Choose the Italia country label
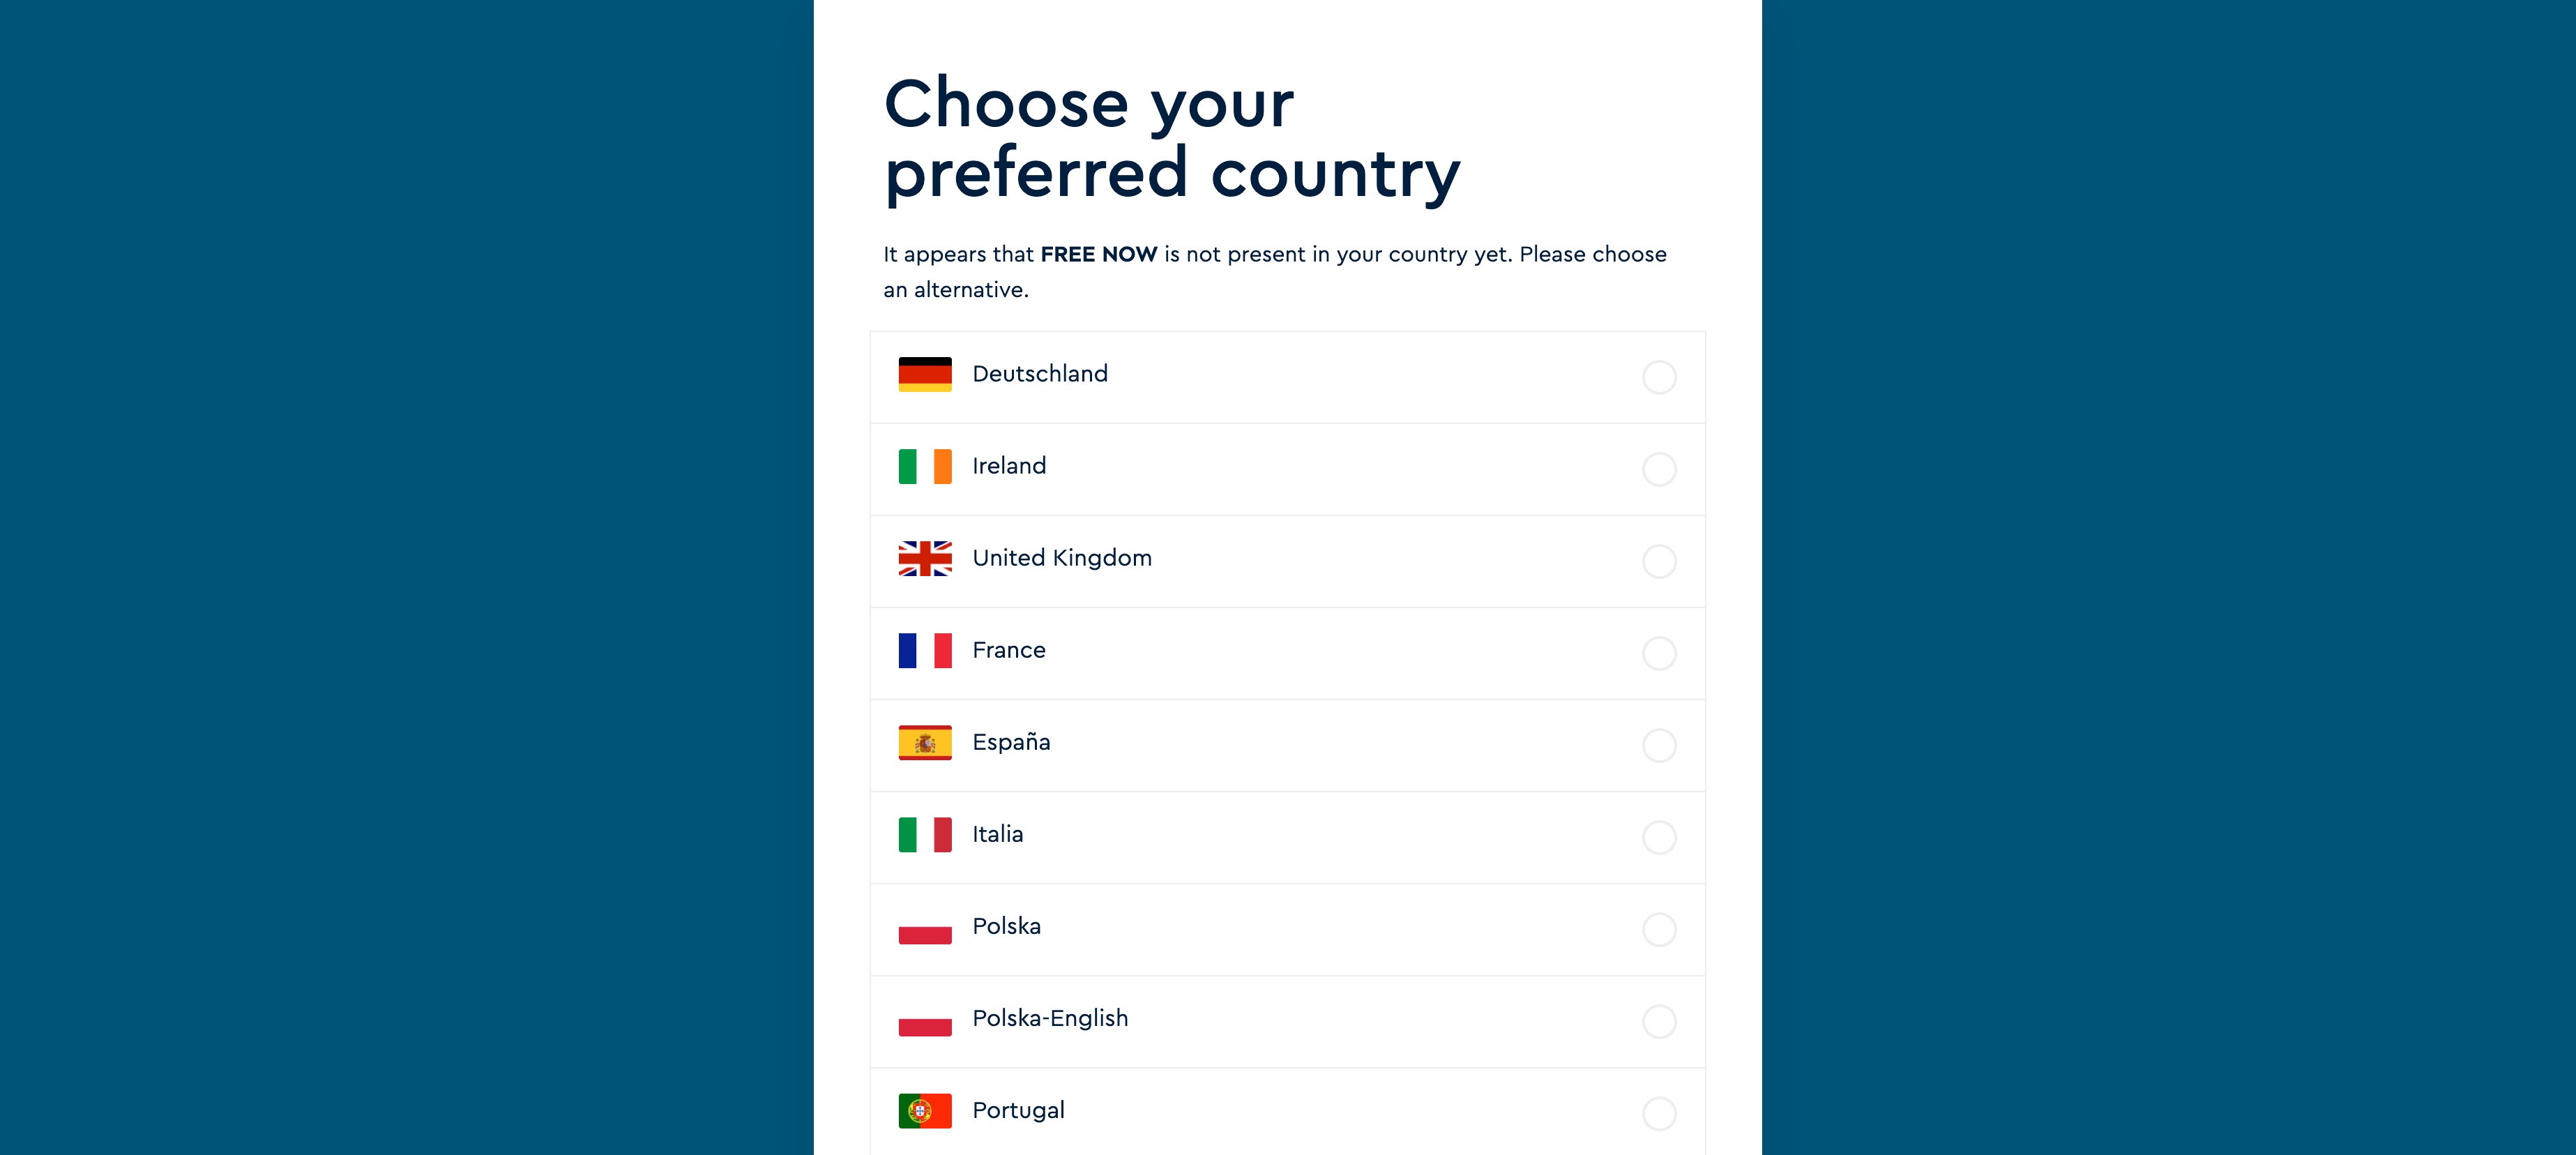Screen dimensions: 2576x1155 tap(997, 834)
